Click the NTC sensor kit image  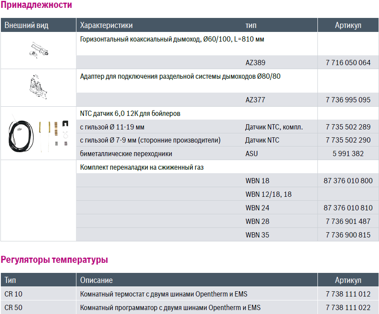click(38, 134)
